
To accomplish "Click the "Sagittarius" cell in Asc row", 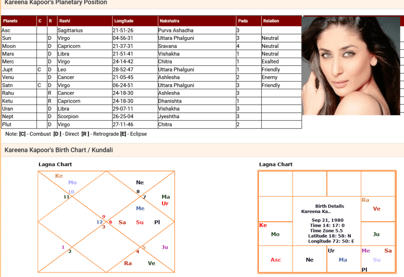I will tap(70, 30).
